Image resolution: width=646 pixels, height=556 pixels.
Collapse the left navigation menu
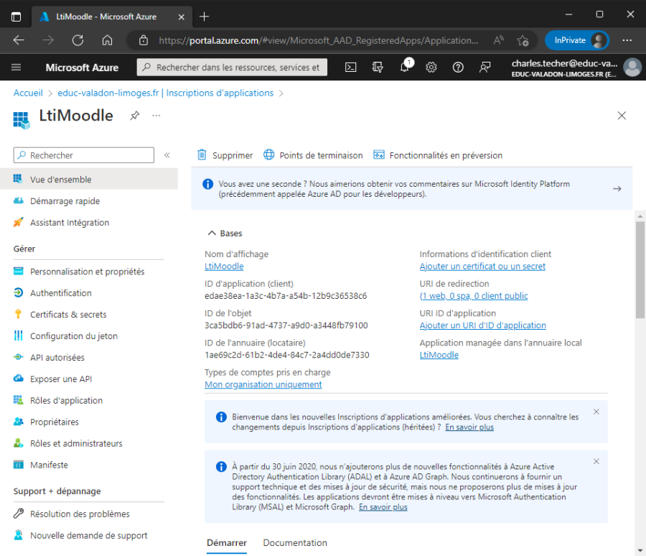pos(167,155)
